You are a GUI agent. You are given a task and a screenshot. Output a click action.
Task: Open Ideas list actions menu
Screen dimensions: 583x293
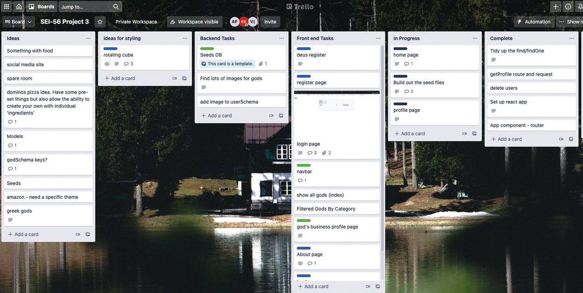88,38
